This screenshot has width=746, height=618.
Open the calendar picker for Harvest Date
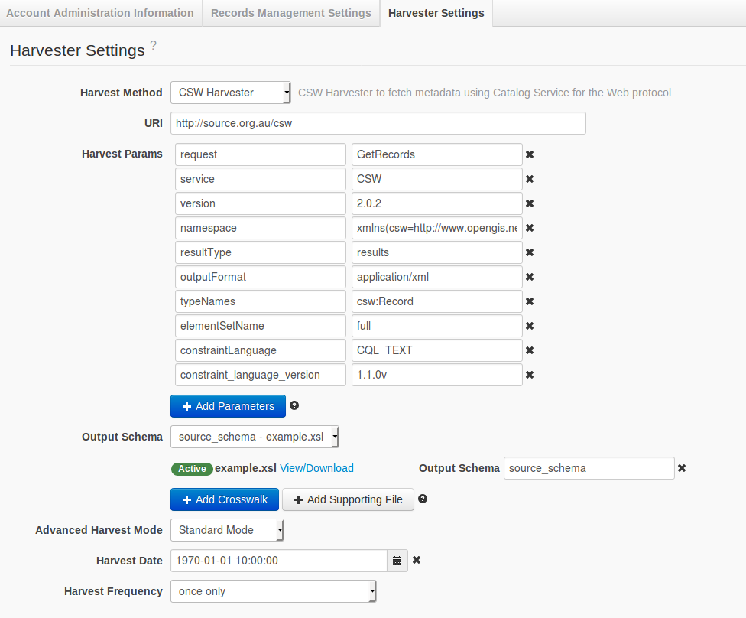(x=397, y=561)
